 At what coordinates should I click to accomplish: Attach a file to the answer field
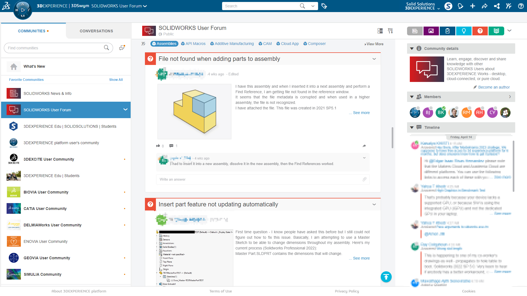365,180
